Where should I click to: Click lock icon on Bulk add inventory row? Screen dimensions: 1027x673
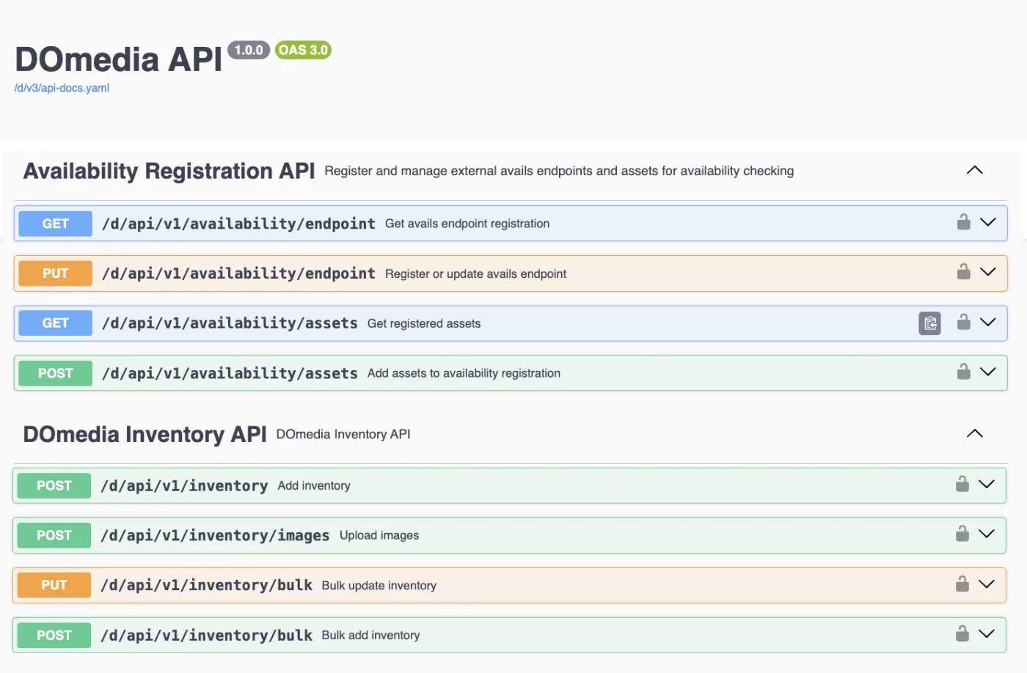(x=962, y=633)
